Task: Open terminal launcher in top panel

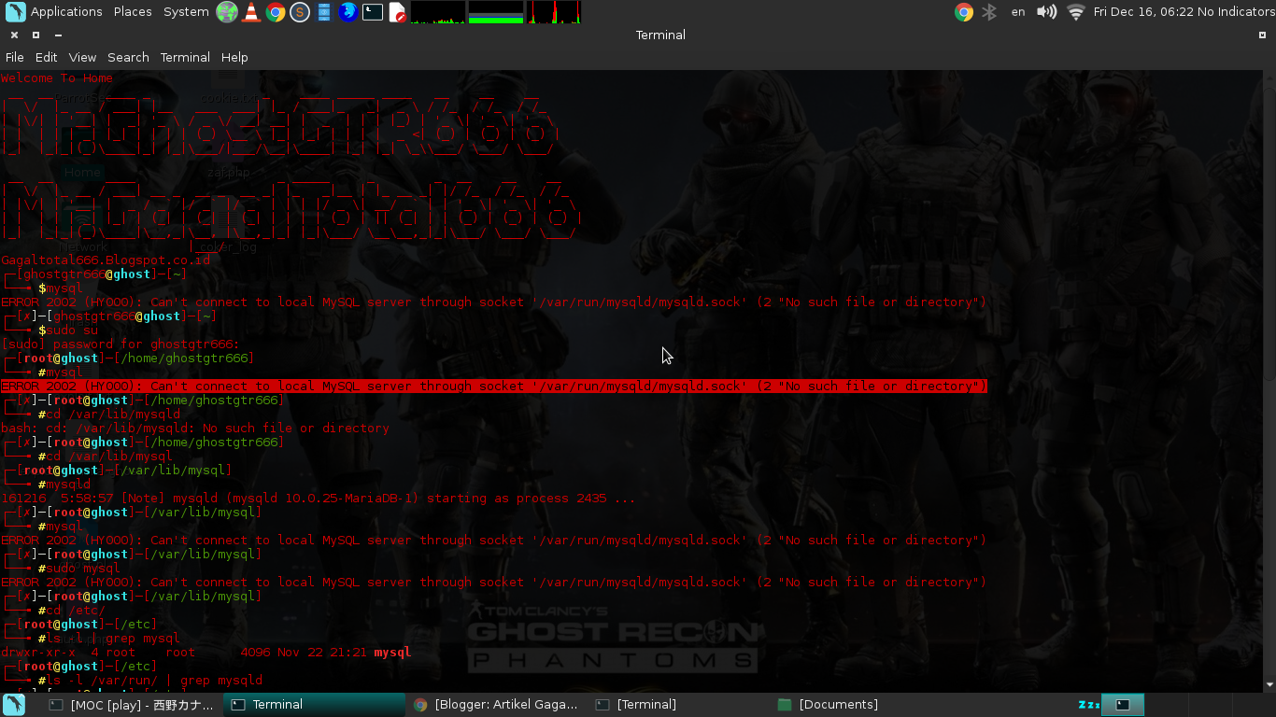Action: (x=373, y=12)
